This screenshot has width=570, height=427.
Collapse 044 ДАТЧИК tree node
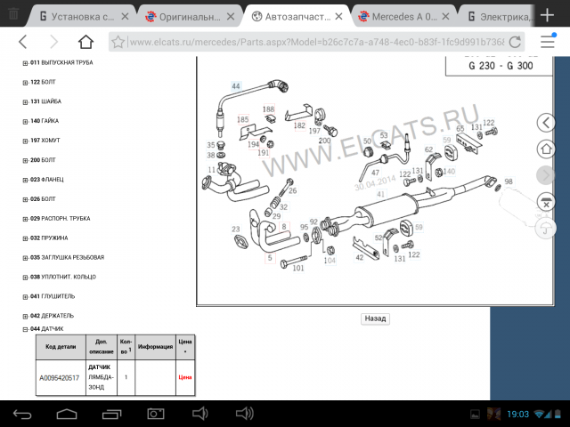pyautogui.click(x=25, y=329)
